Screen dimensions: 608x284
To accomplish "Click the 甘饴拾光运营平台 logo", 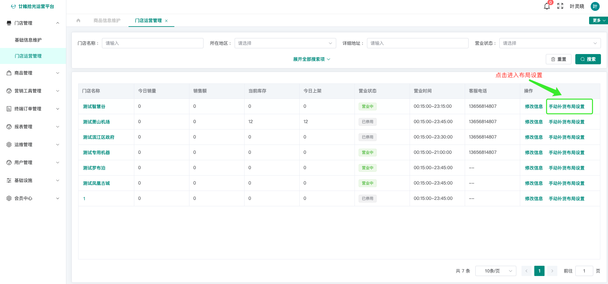I will (x=32, y=6).
